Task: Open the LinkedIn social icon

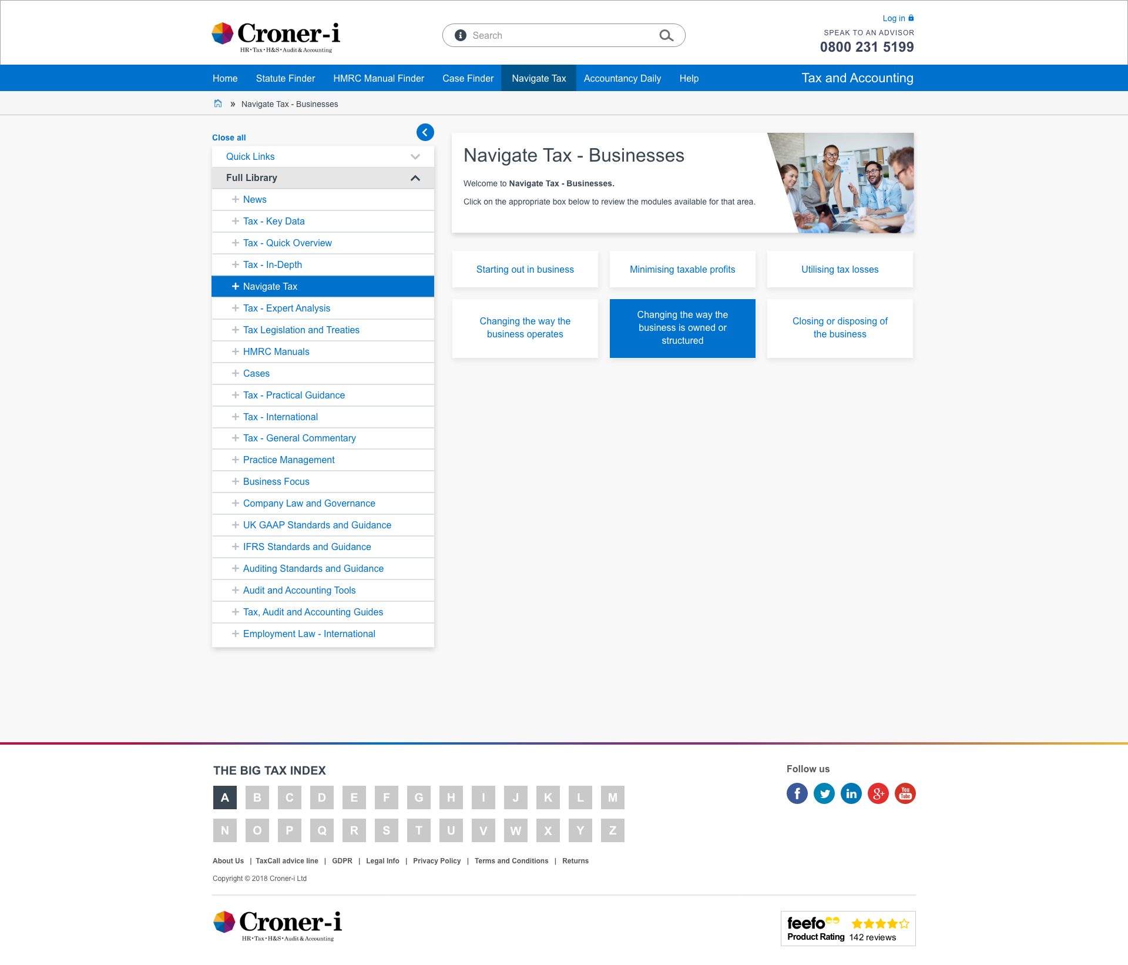Action: tap(851, 793)
